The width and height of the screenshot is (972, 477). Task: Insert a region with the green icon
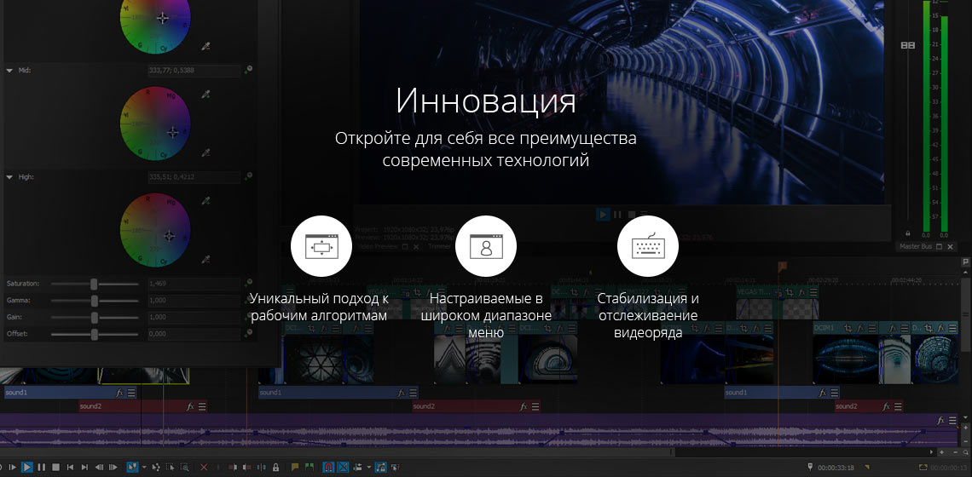coord(310,467)
